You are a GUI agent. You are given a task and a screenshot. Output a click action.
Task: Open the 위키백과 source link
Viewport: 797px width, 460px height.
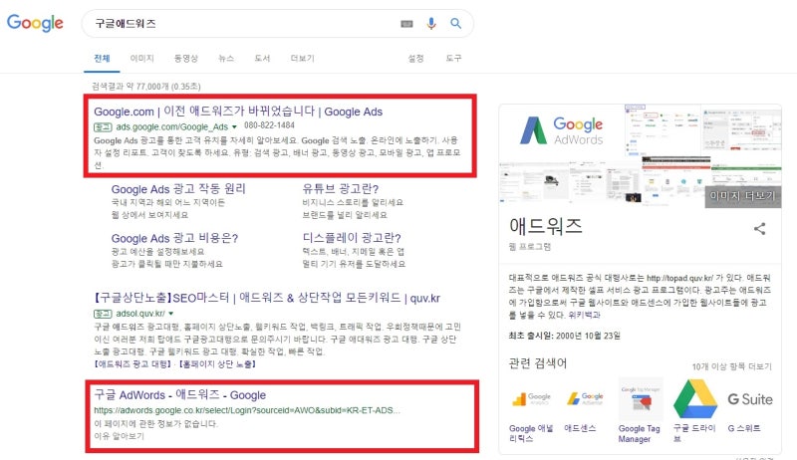tap(585, 315)
